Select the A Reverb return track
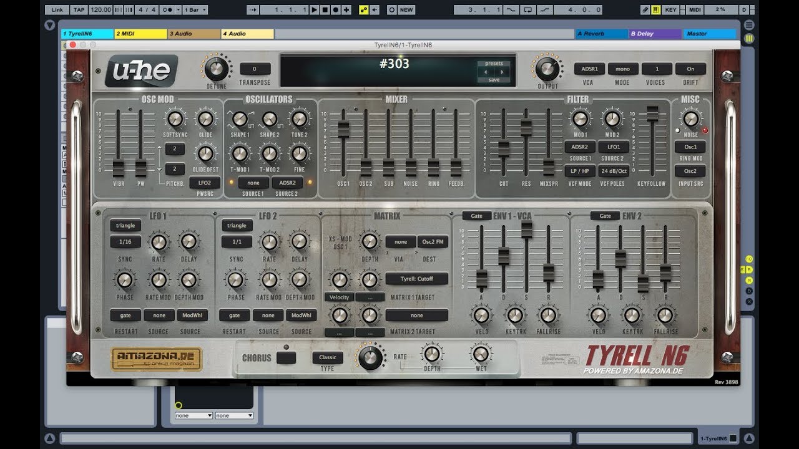 click(602, 34)
